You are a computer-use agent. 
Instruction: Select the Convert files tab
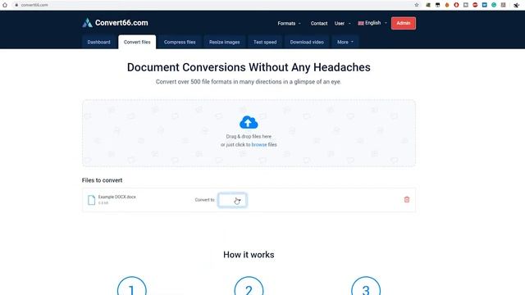tap(137, 42)
